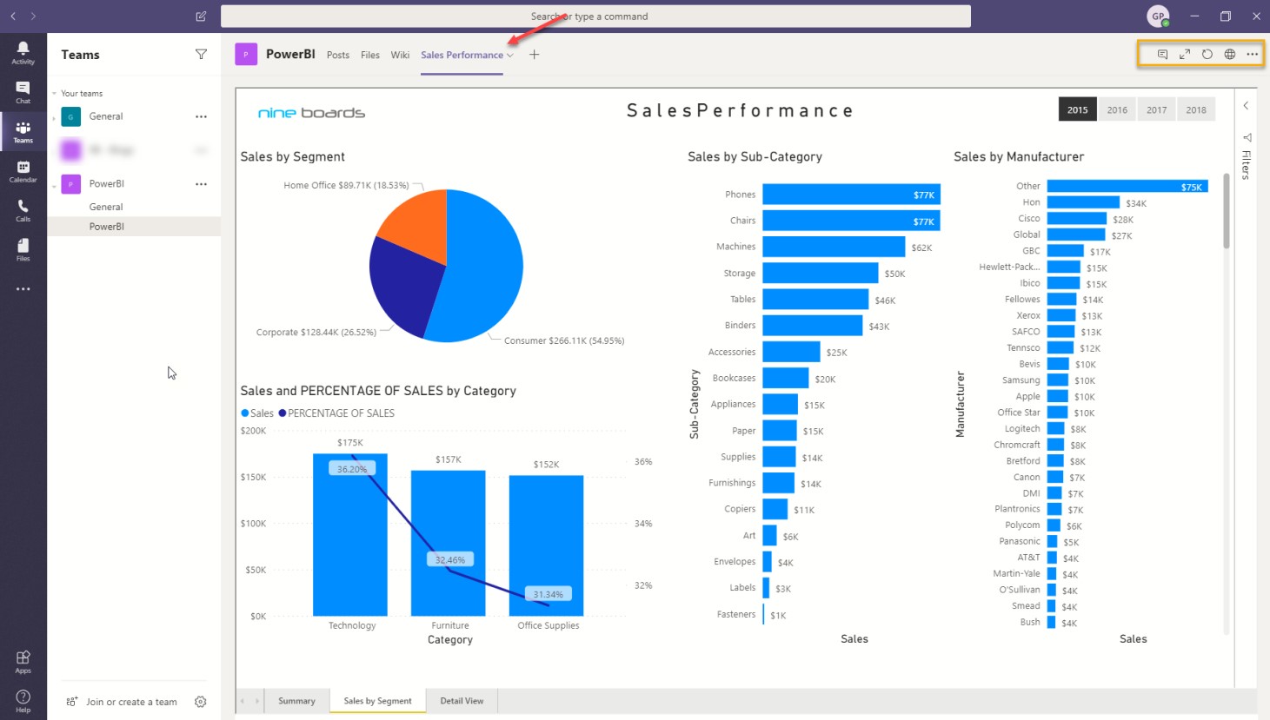This screenshot has width=1270, height=720.
Task: Open the Files icon in sidebar
Action: coord(23,249)
